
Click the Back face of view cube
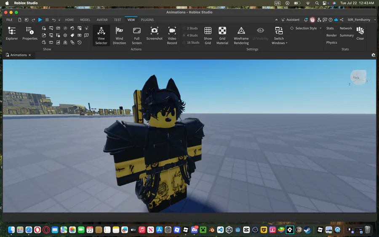[356, 77]
